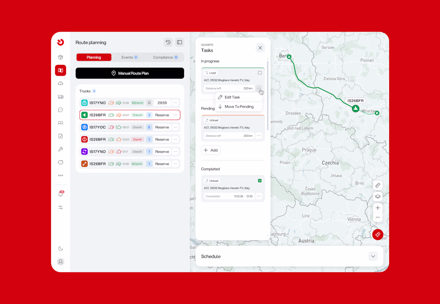The height and width of the screenshot is (304, 440).
Task: Open more options for IS17YOC row
Action: pos(175,127)
